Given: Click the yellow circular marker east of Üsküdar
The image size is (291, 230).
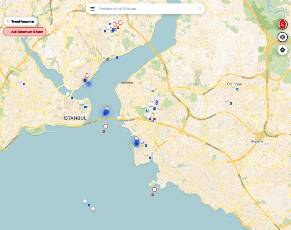Looking at the screenshot, I should click(160, 107).
